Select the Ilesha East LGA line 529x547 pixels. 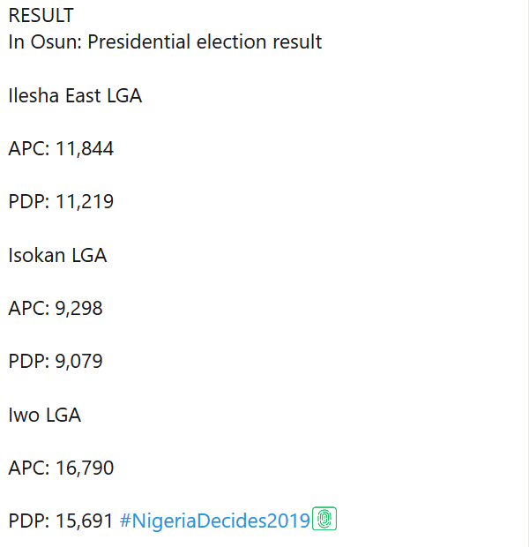[x=75, y=96]
